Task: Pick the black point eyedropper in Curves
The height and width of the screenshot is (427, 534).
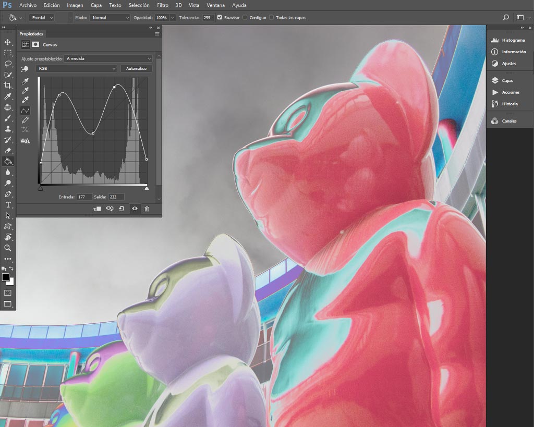Action: 25,81
